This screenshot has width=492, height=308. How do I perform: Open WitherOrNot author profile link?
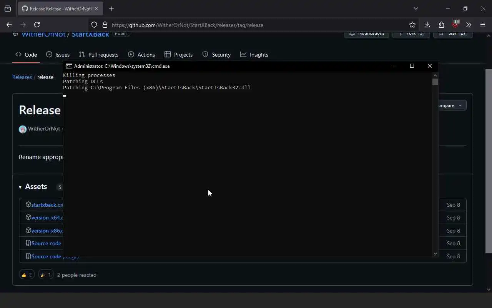coord(44,129)
